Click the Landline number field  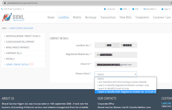[x=128, y=45]
